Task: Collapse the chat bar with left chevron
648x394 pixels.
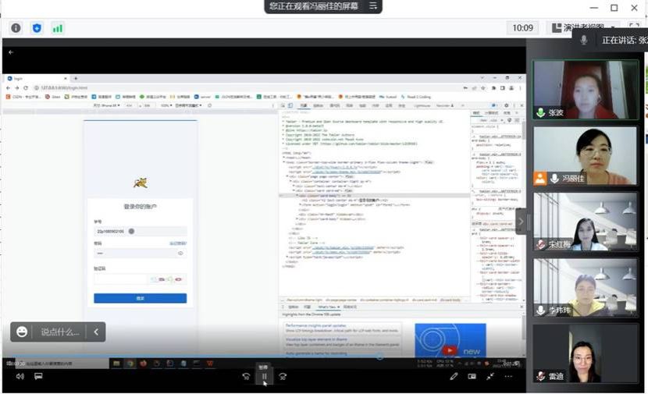Action: coord(96,332)
